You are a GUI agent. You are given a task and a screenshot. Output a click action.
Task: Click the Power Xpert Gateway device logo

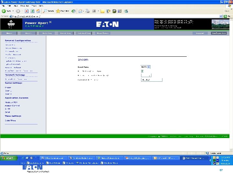[x=11, y=24]
